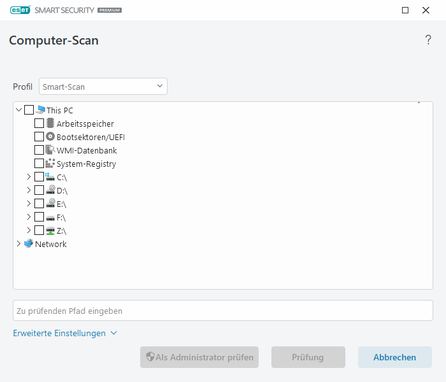
Task: Maximize the Computer-Scan window
Action: click(x=405, y=10)
